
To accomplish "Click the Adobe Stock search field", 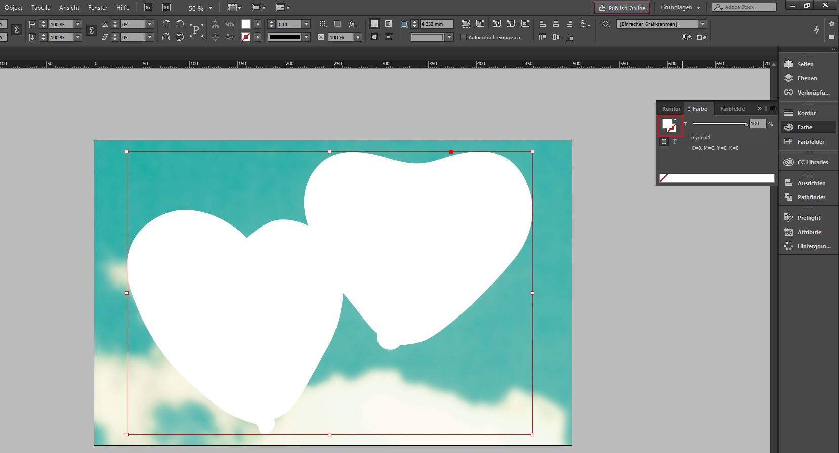I will 744,7.
